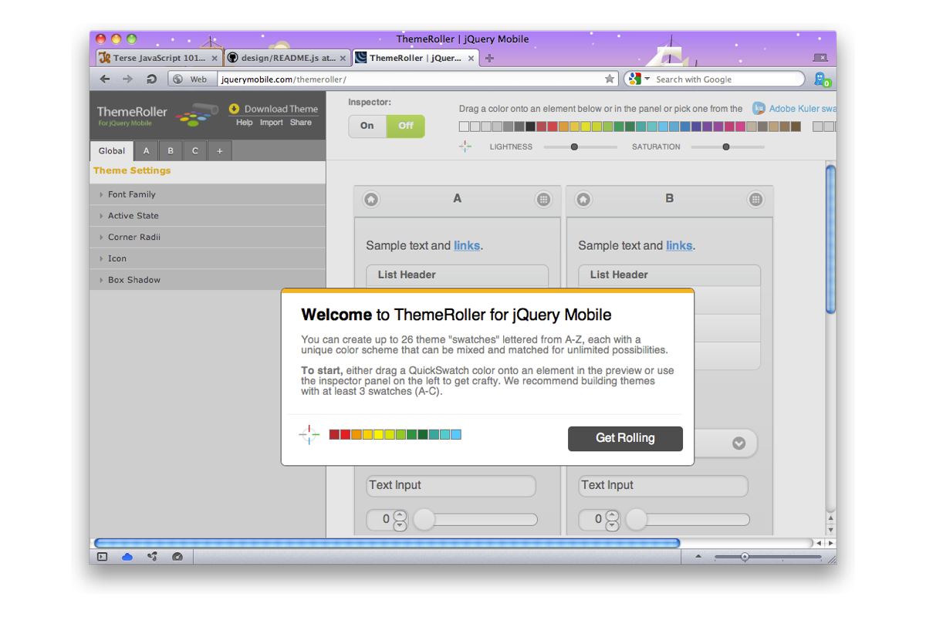Switch Inspector to On
926x617 pixels.
click(367, 126)
